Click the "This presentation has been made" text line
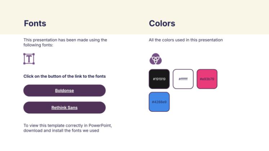Image resolution: width=269 pixels, height=151 pixels. [65, 40]
